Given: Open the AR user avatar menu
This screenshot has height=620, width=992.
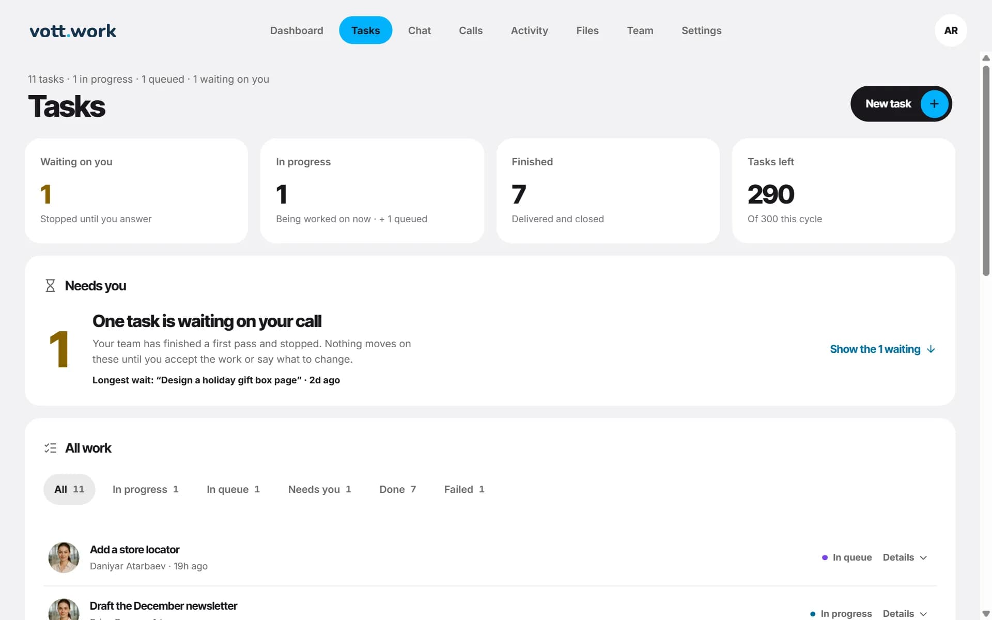Looking at the screenshot, I should tap(951, 30).
